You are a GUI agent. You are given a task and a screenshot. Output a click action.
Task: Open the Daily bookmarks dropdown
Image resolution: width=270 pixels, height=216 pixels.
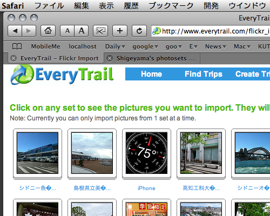pos(115,46)
